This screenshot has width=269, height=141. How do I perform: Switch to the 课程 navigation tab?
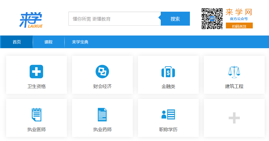click(48, 42)
